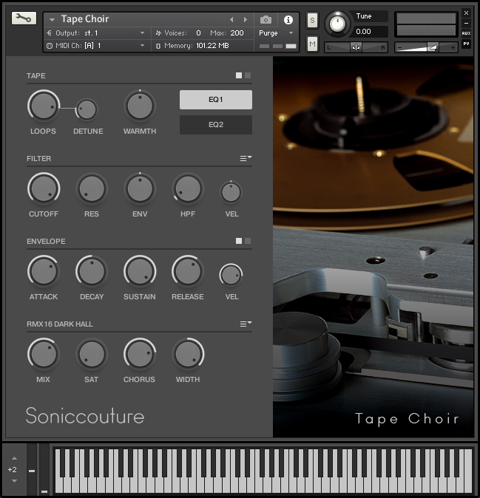Open the FILTER section menu
This screenshot has height=498, width=480.
point(246,158)
